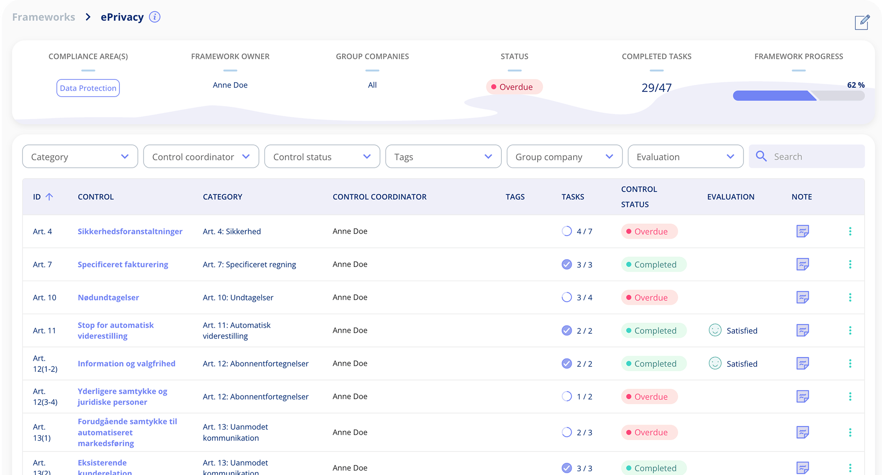
Task: Open three-dot menu for Art. 12(3-4) row
Action: (x=850, y=396)
